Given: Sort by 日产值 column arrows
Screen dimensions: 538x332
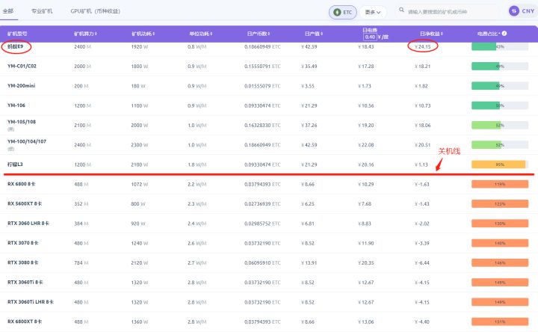Looking at the screenshot, I should pyautogui.click(x=323, y=34).
